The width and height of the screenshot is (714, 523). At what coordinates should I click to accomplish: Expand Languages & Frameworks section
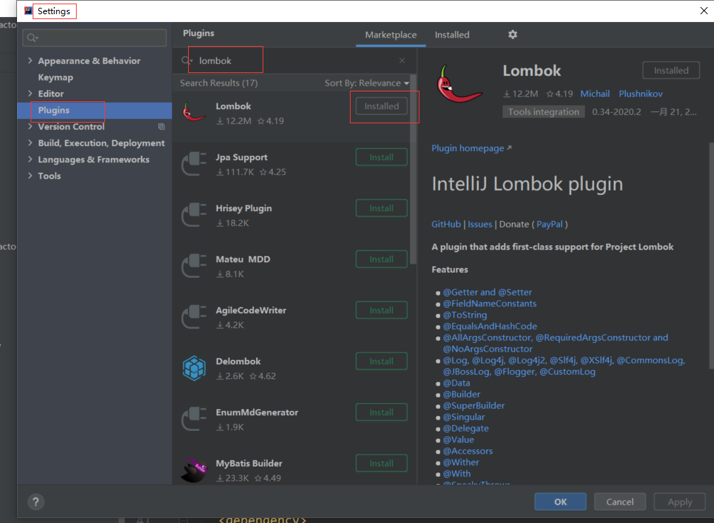30,159
